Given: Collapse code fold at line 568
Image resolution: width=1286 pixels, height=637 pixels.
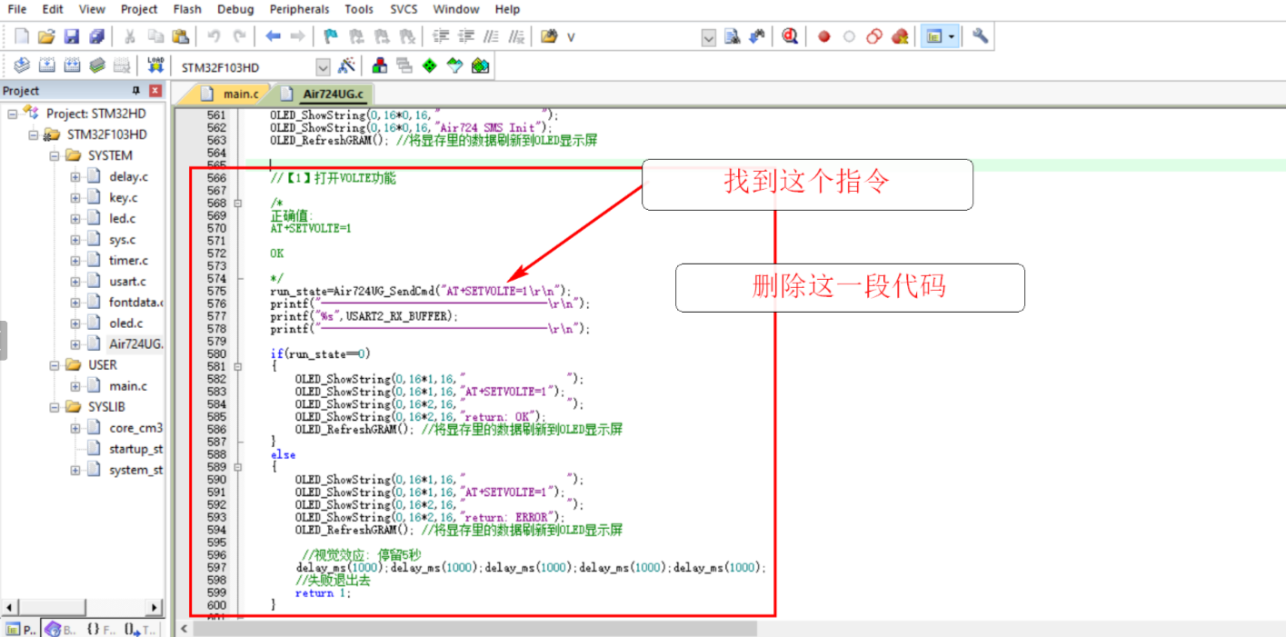Looking at the screenshot, I should point(238,204).
